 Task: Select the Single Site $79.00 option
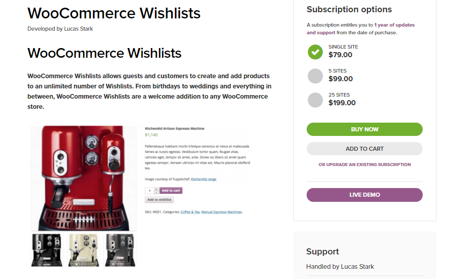coord(315,52)
